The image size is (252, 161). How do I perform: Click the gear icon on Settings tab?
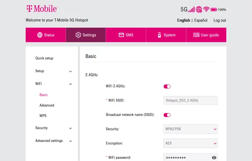coord(78,35)
